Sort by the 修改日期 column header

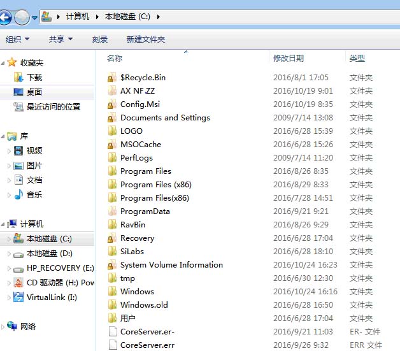[289, 59]
